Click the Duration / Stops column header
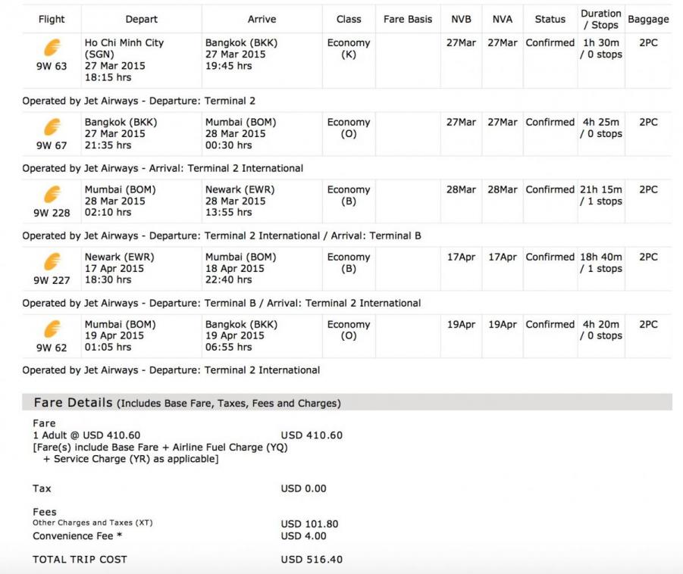The height and width of the screenshot is (574, 683). [x=600, y=19]
